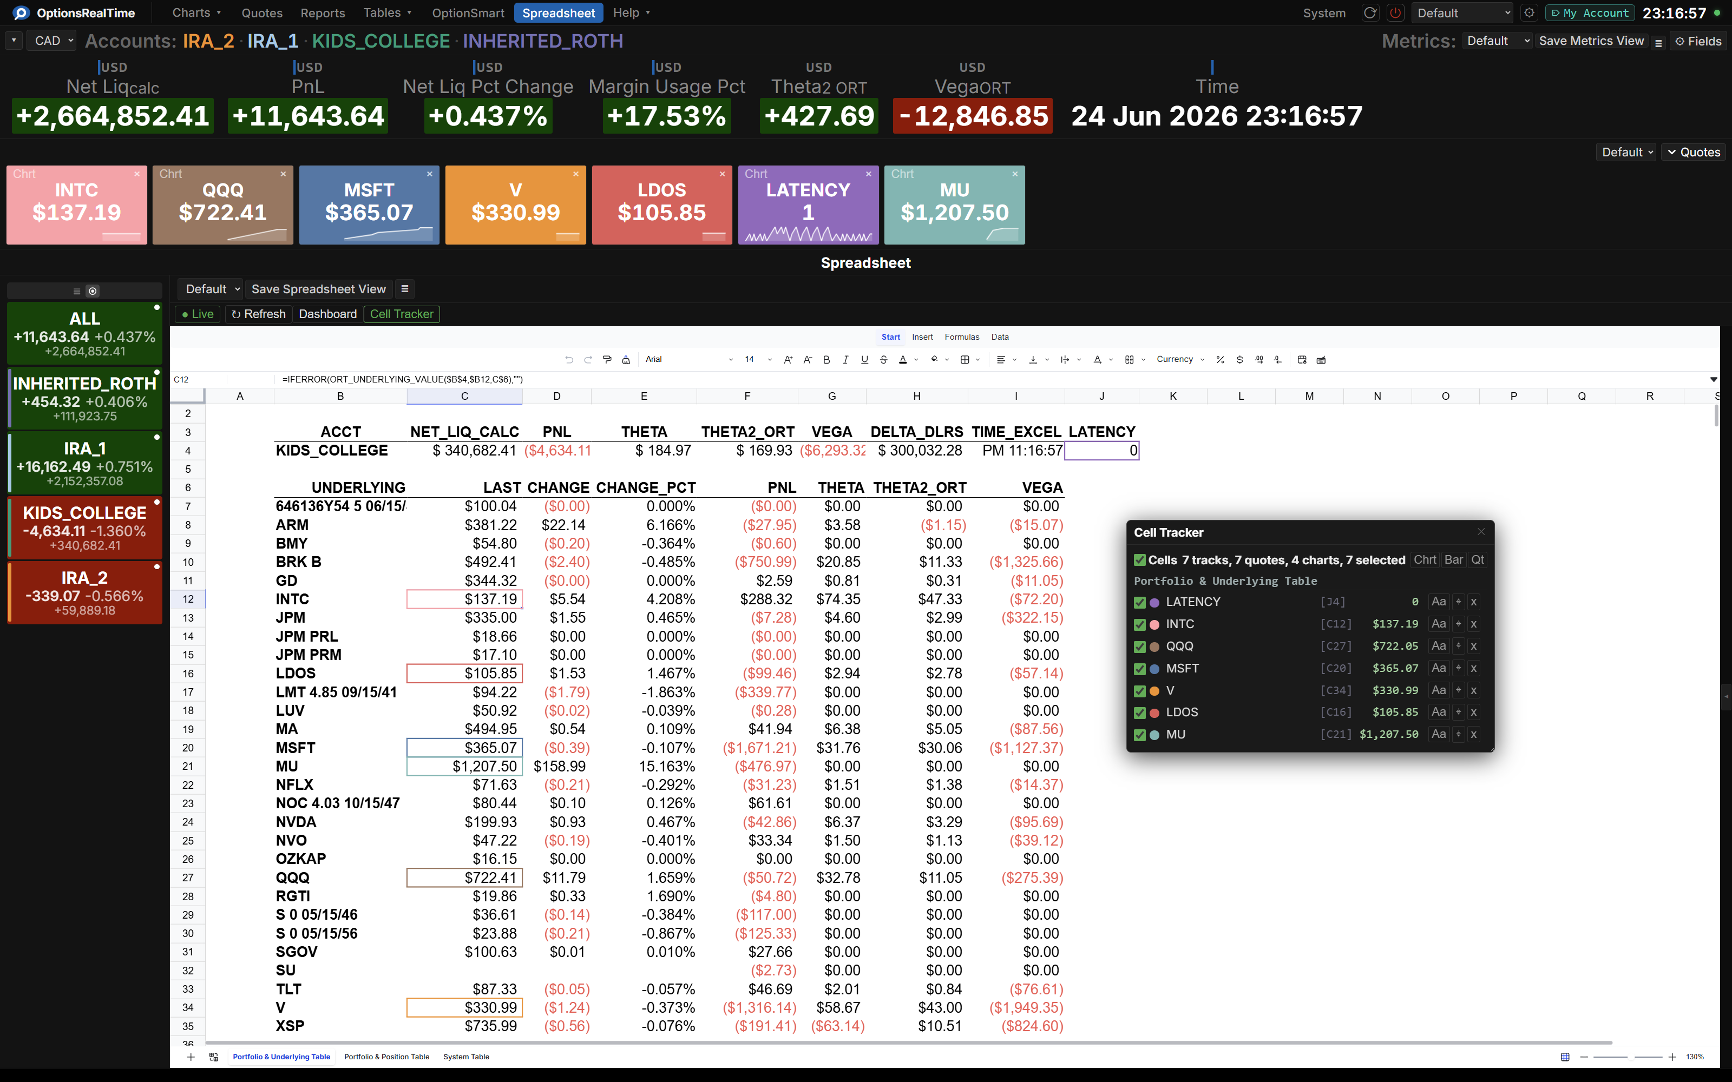Expand the Quotes dropdown on the right
Screen dimensions: 1732x1082
tap(1694, 153)
